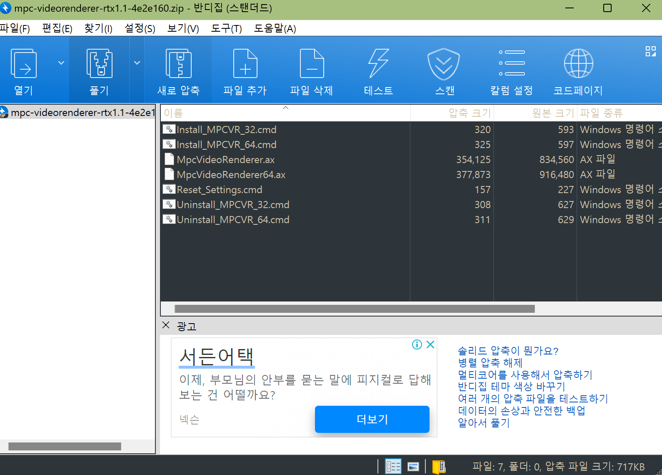Open the 보기(V) menu
The width and height of the screenshot is (662, 475).
[x=183, y=28]
